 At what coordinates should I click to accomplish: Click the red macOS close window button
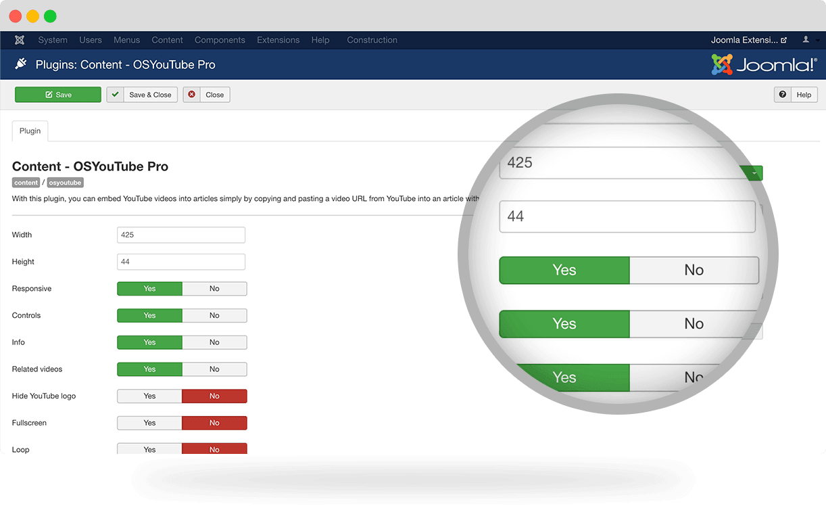15,16
